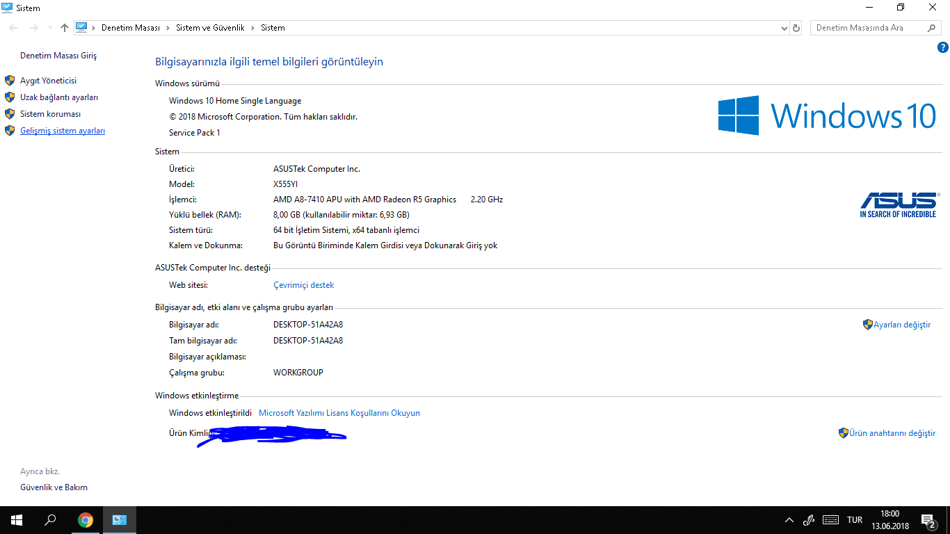
Task: Click shield icon next to Ürün anahtarını değiştir
Action: coord(843,433)
